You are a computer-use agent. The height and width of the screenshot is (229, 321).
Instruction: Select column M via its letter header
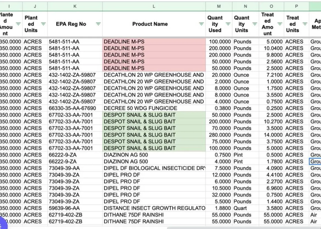pyautogui.click(x=219, y=6)
